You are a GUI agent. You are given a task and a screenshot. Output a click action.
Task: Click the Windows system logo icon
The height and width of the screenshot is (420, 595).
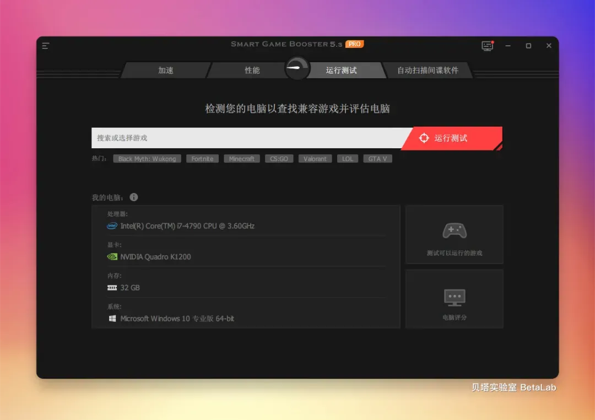click(x=112, y=318)
